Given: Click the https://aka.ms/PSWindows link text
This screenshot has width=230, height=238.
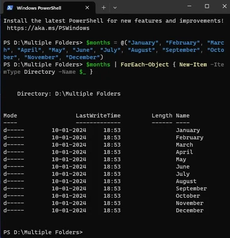Looking at the screenshot, I should coord(48,28).
